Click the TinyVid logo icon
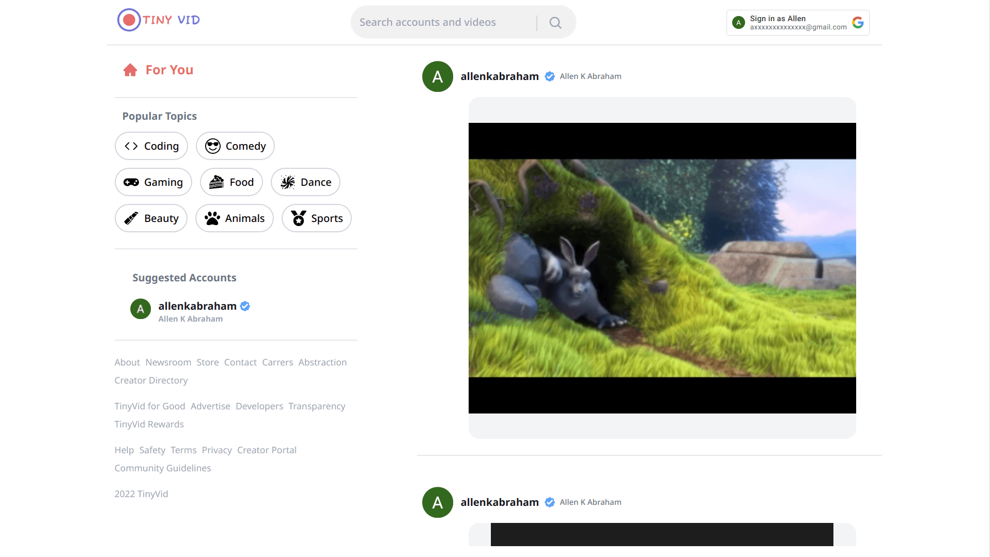 click(129, 20)
